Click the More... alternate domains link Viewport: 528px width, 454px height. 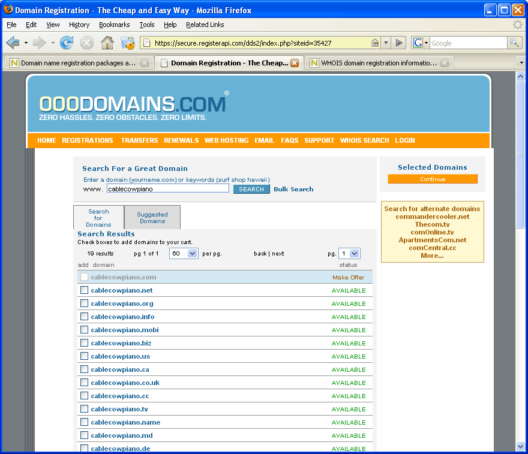[432, 255]
